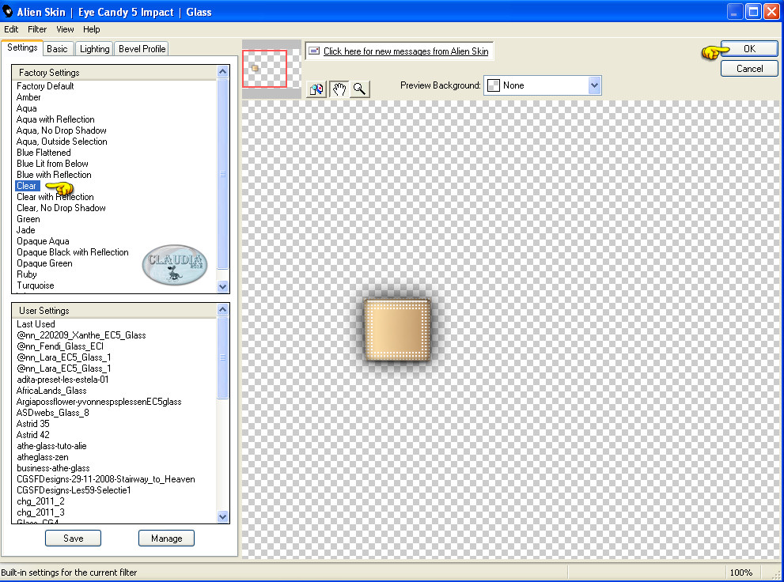Select the Blue Lit from Below preset

52,164
